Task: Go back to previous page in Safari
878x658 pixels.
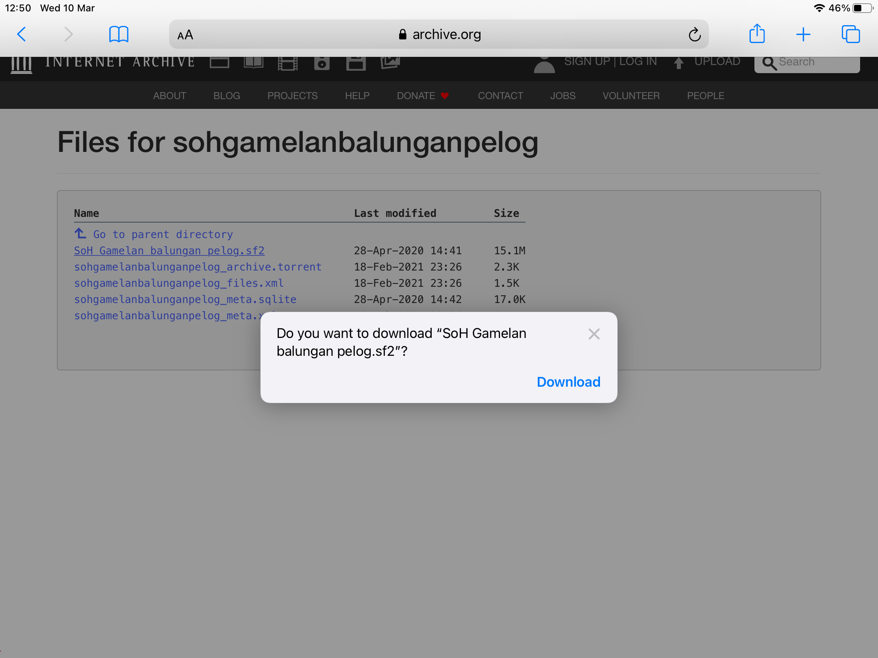Action: (x=22, y=34)
